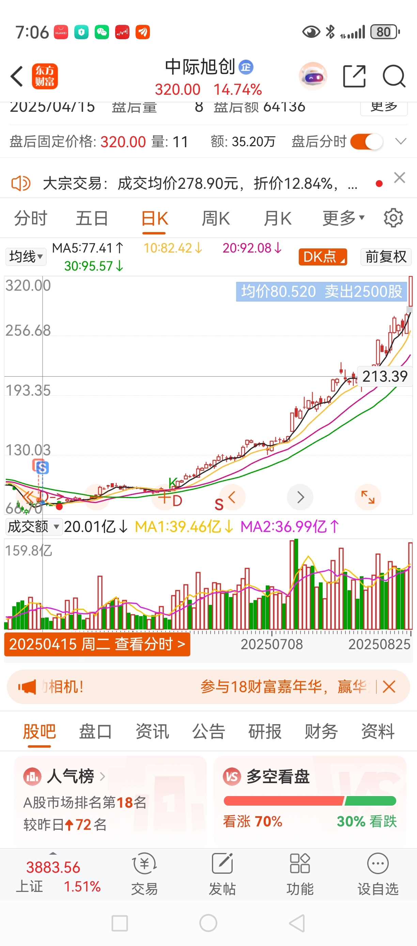Tap the share/export icon
This screenshot has height=946, width=417.
click(354, 76)
